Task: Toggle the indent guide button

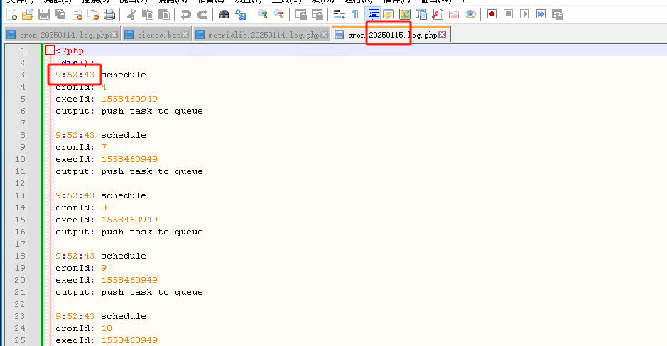Action: (x=373, y=14)
